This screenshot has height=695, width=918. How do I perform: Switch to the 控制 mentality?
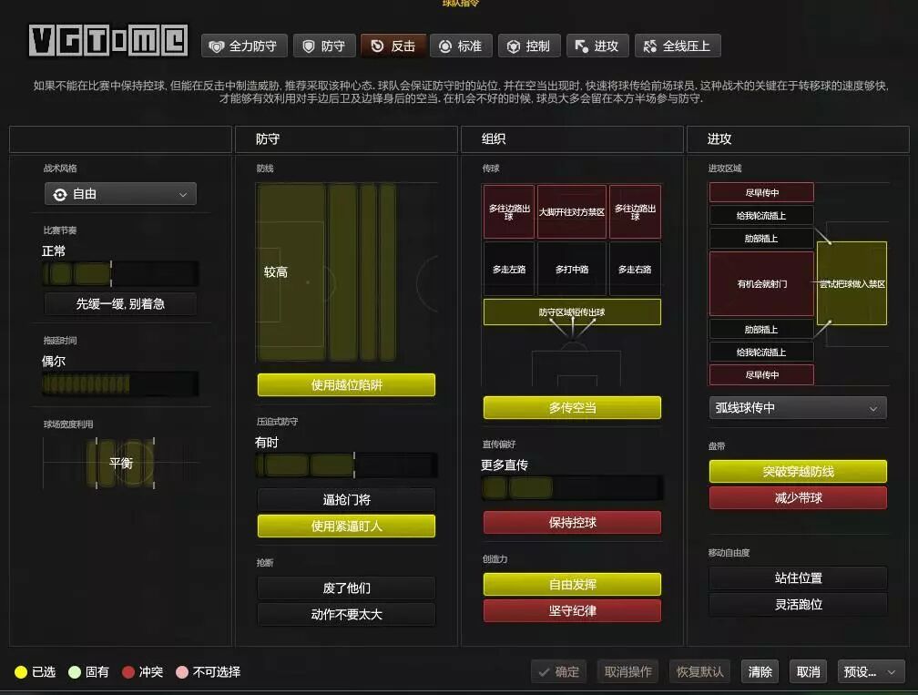point(529,46)
